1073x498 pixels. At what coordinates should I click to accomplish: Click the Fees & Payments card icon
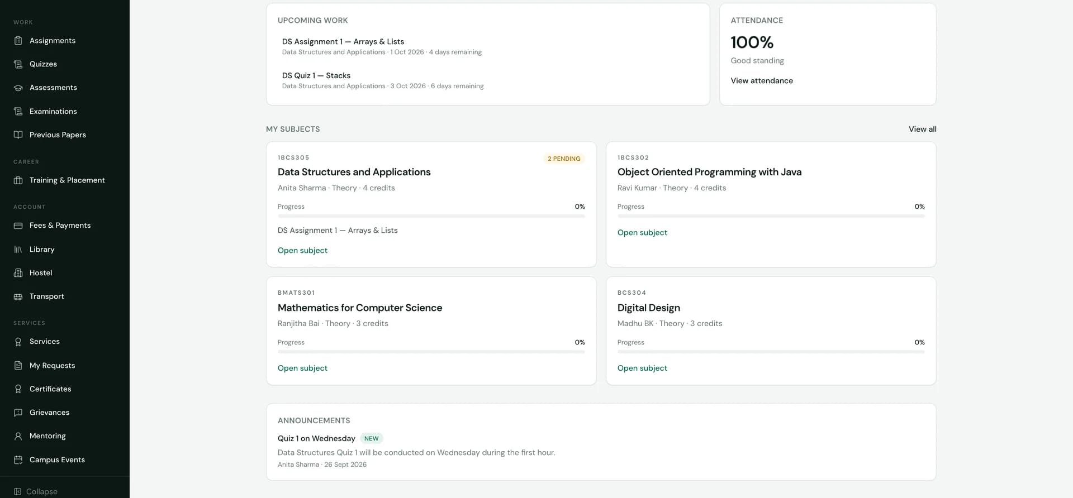coord(18,226)
